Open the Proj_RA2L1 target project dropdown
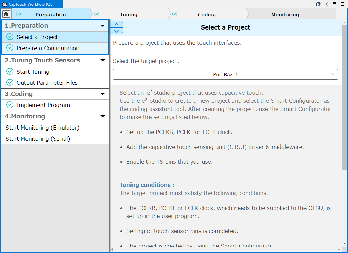 225,74
